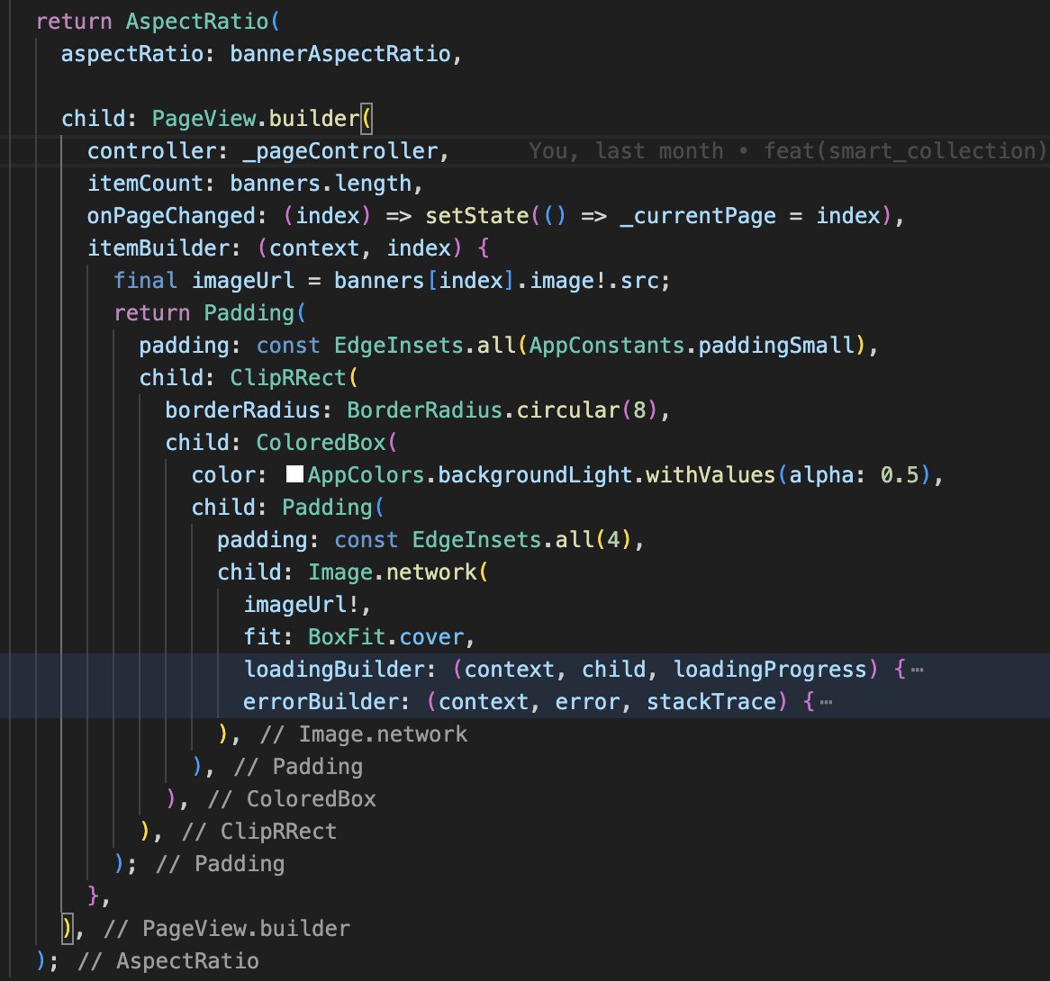This screenshot has height=981, width=1050.
Task: Click 'ColoredBox' in 'child: ColoredBox('
Action: pos(321,443)
